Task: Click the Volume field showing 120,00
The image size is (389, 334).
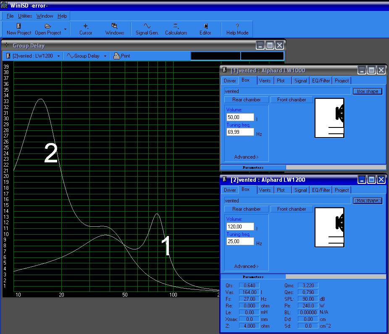Action: (240, 227)
